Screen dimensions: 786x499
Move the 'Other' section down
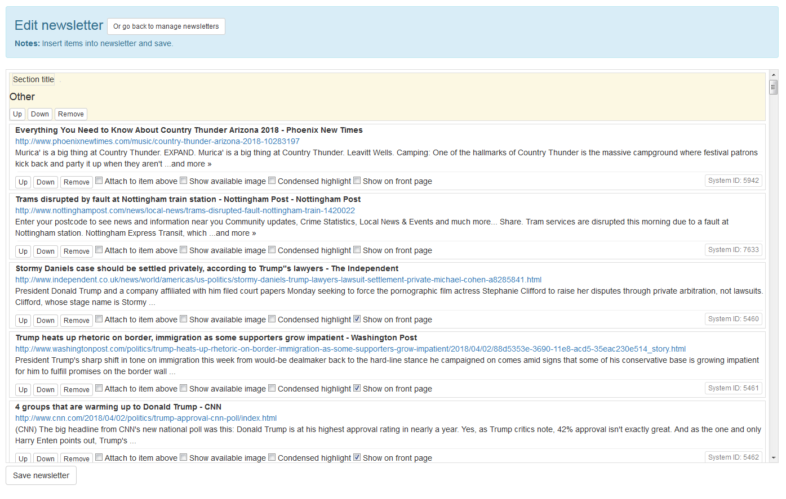[39, 114]
